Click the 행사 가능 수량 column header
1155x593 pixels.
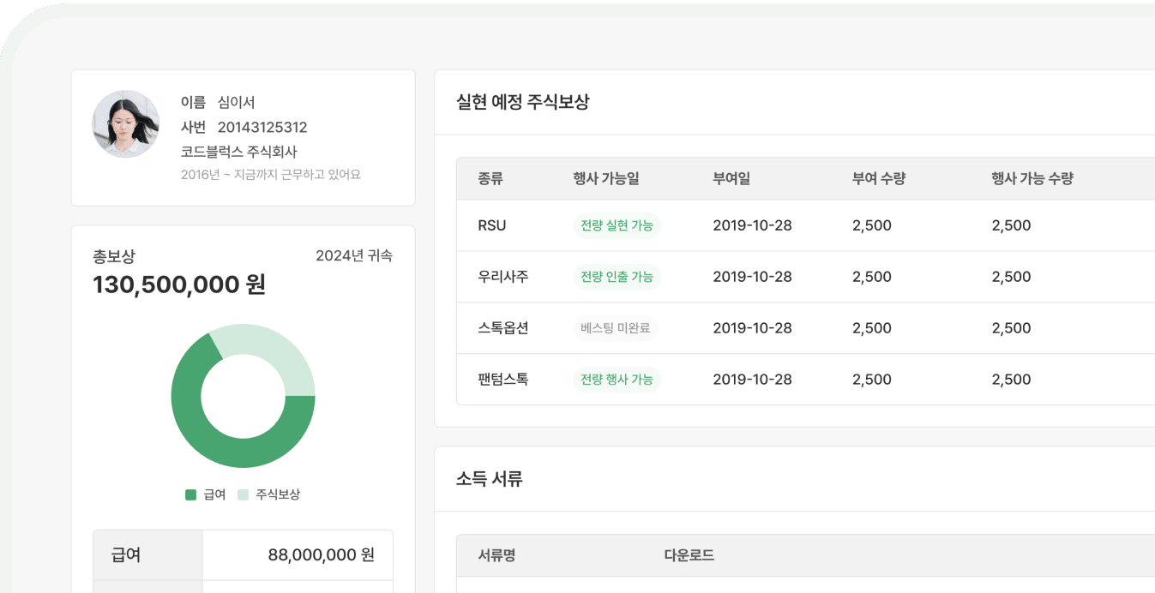click(x=1032, y=179)
